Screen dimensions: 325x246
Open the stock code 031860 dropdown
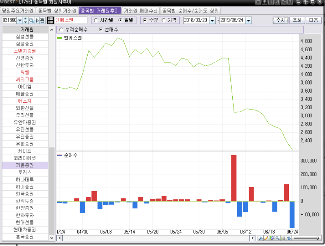tap(19, 20)
